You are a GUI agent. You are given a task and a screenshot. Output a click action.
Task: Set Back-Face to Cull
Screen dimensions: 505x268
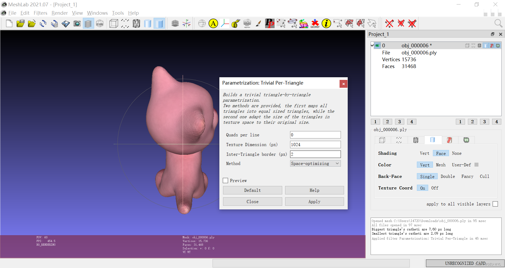click(484, 177)
